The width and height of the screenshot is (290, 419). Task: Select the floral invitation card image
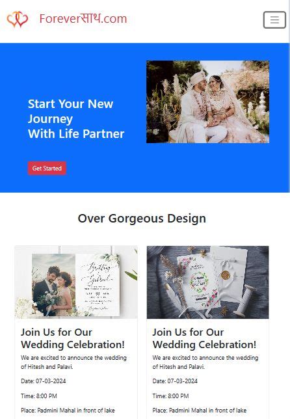(x=208, y=282)
